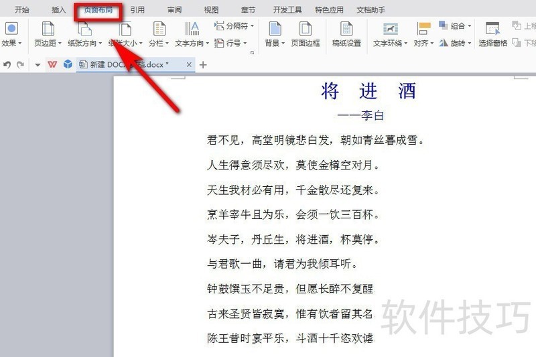Select the 特色应用 tab
The height and width of the screenshot is (357, 536).
pos(329,9)
